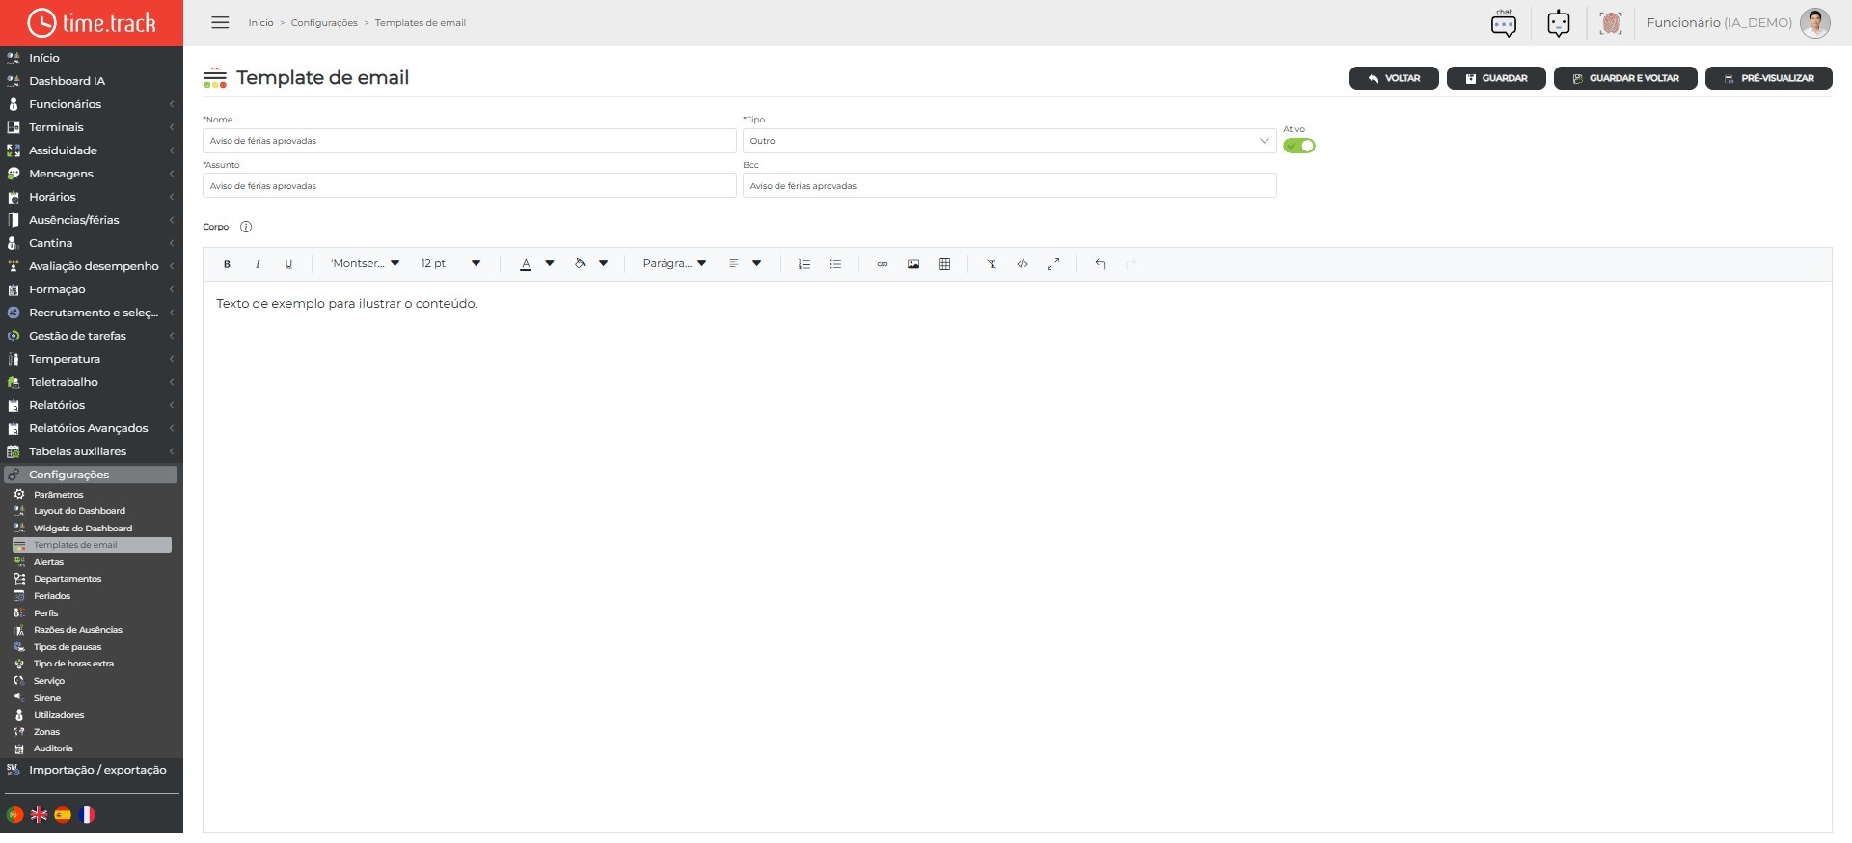1852x843 pixels.
Task: Insert a bulleted list
Action: coord(835,264)
